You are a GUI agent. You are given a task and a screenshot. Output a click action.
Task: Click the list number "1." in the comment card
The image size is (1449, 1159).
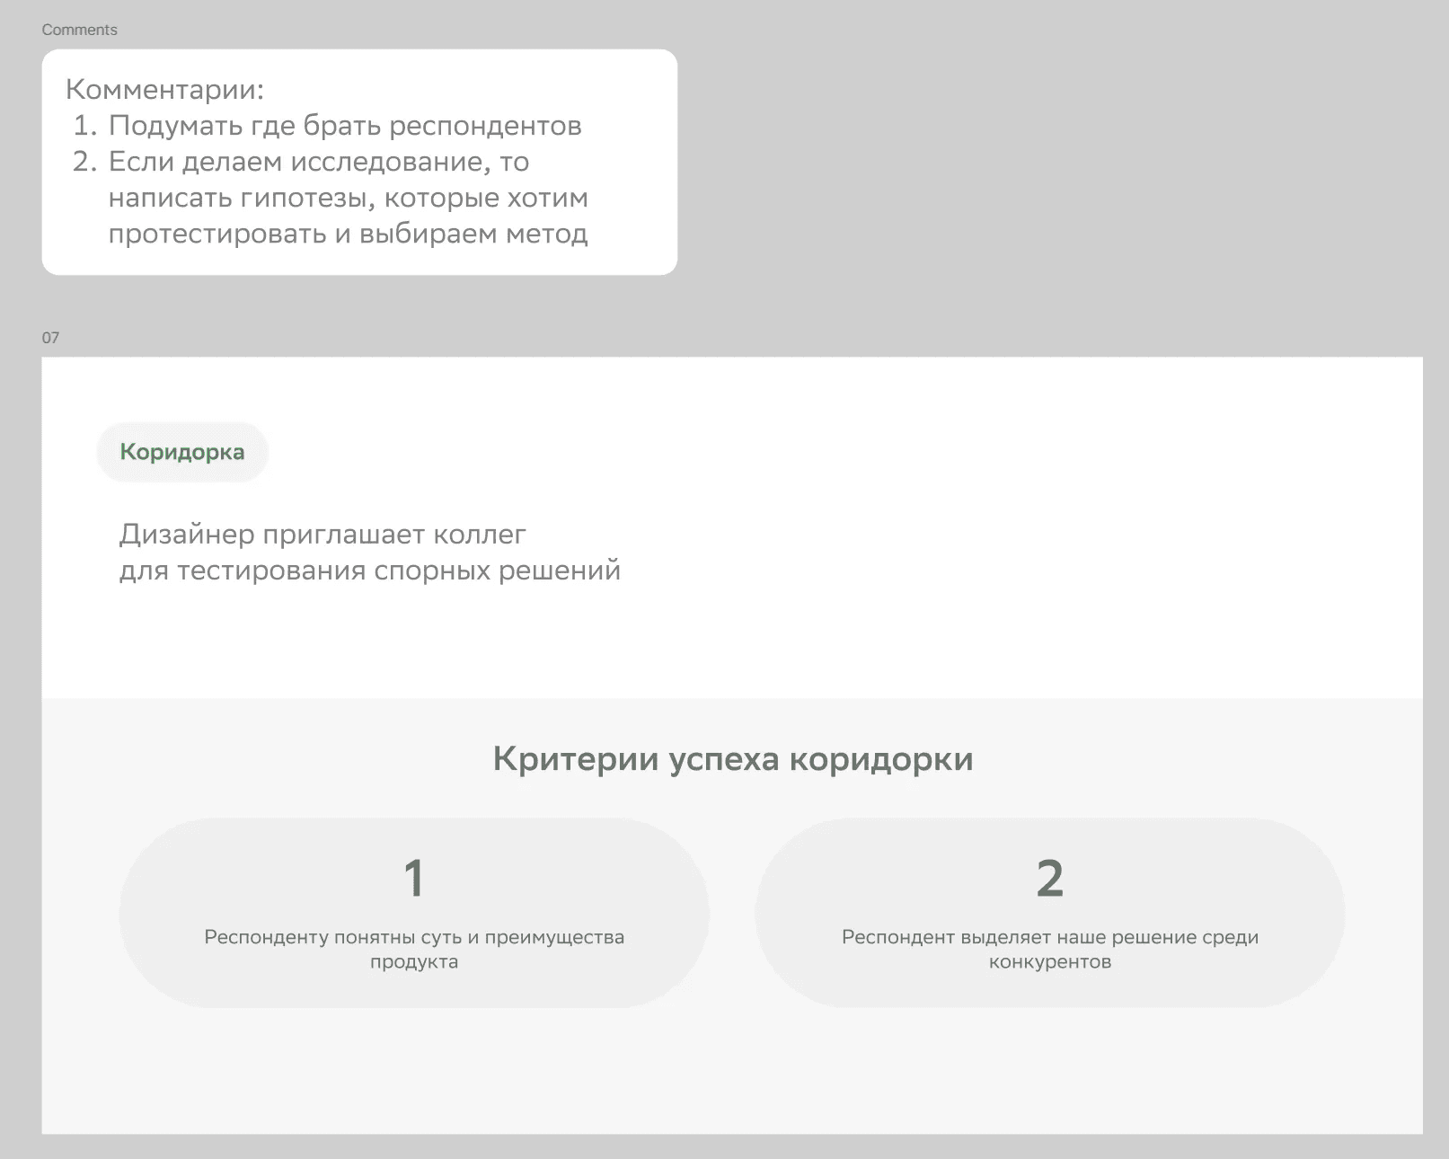pos(84,126)
